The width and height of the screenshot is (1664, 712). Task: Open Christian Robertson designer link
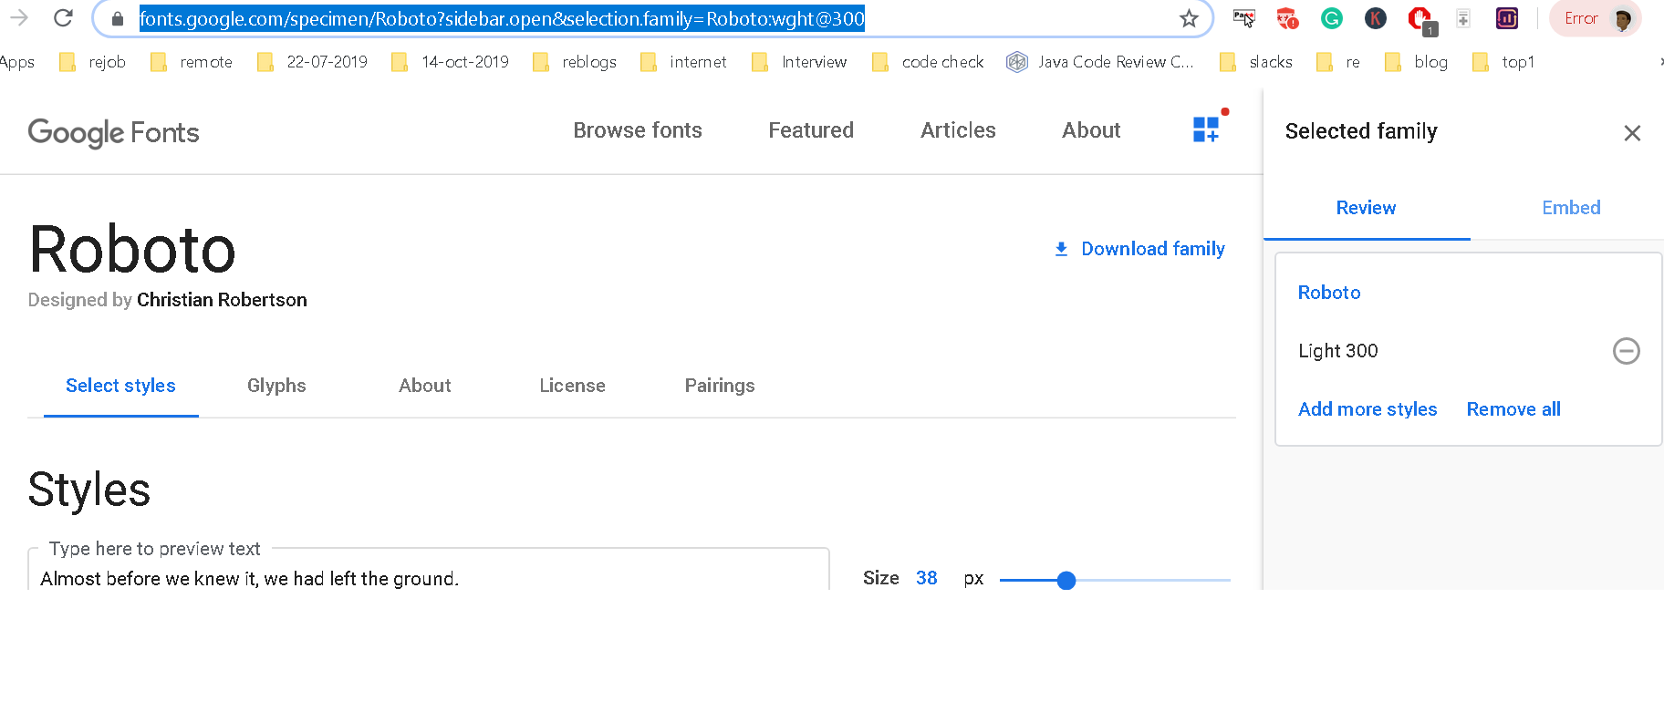222,300
